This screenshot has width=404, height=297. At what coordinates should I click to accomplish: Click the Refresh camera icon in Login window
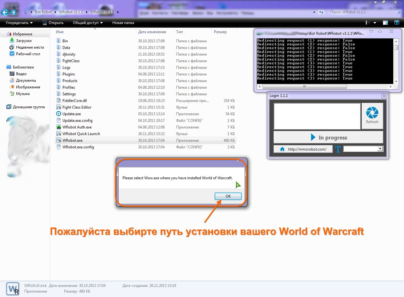[372, 113]
